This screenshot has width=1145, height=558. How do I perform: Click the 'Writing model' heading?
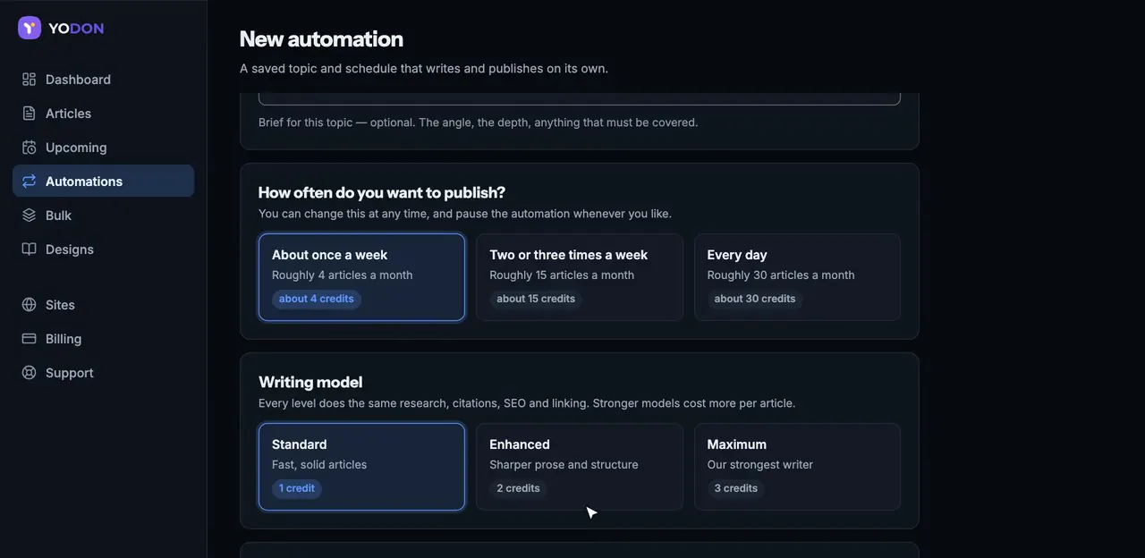(310, 382)
